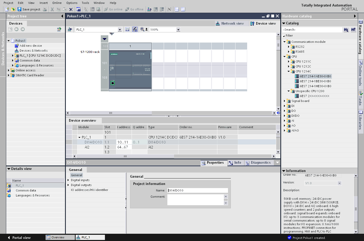Collapse PLC_1 row in device overview

click(80, 137)
